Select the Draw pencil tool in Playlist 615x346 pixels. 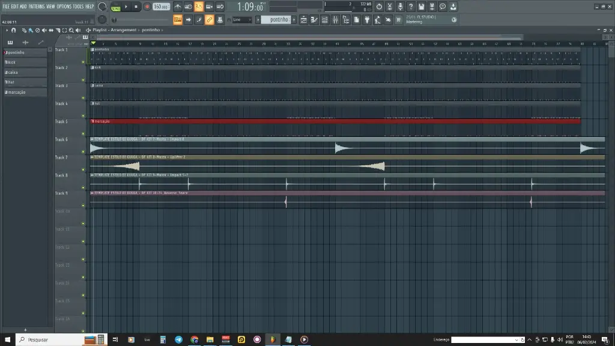[24, 30]
